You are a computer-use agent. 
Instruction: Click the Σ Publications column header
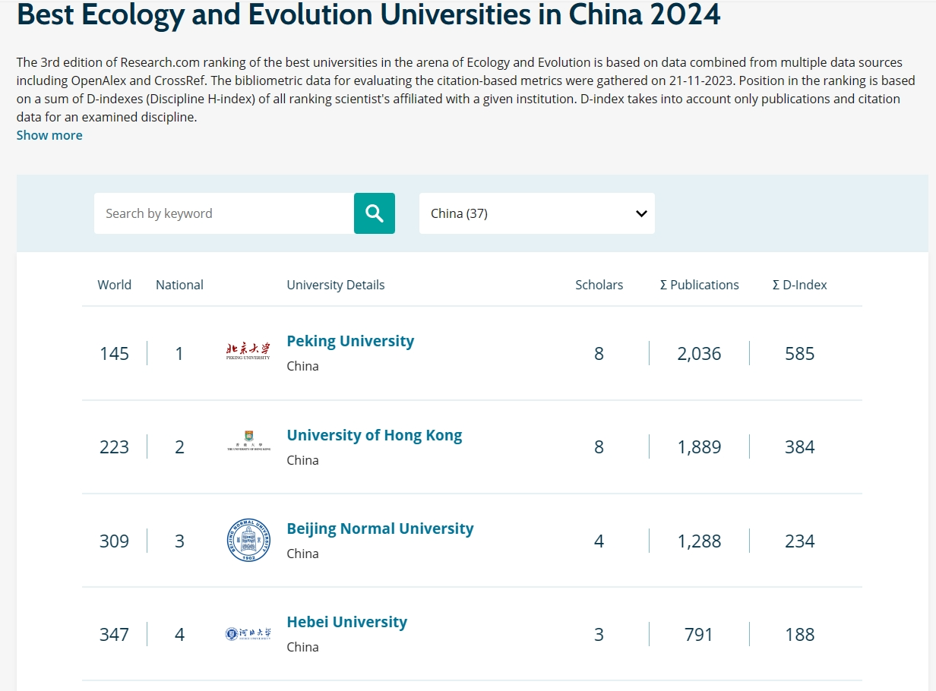coord(699,285)
